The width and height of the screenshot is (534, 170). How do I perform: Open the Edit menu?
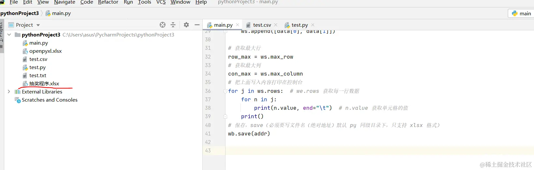[27, 2]
